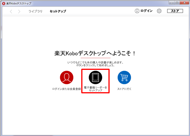Switch to the セットアップ tab
The height and width of the screenshot is (136, 190).
point(58,11)
